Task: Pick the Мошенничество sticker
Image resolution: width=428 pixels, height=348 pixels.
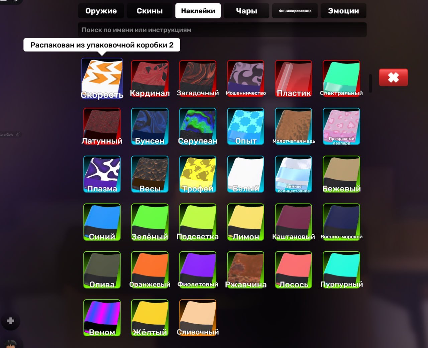Action: (x=246, y=79)
